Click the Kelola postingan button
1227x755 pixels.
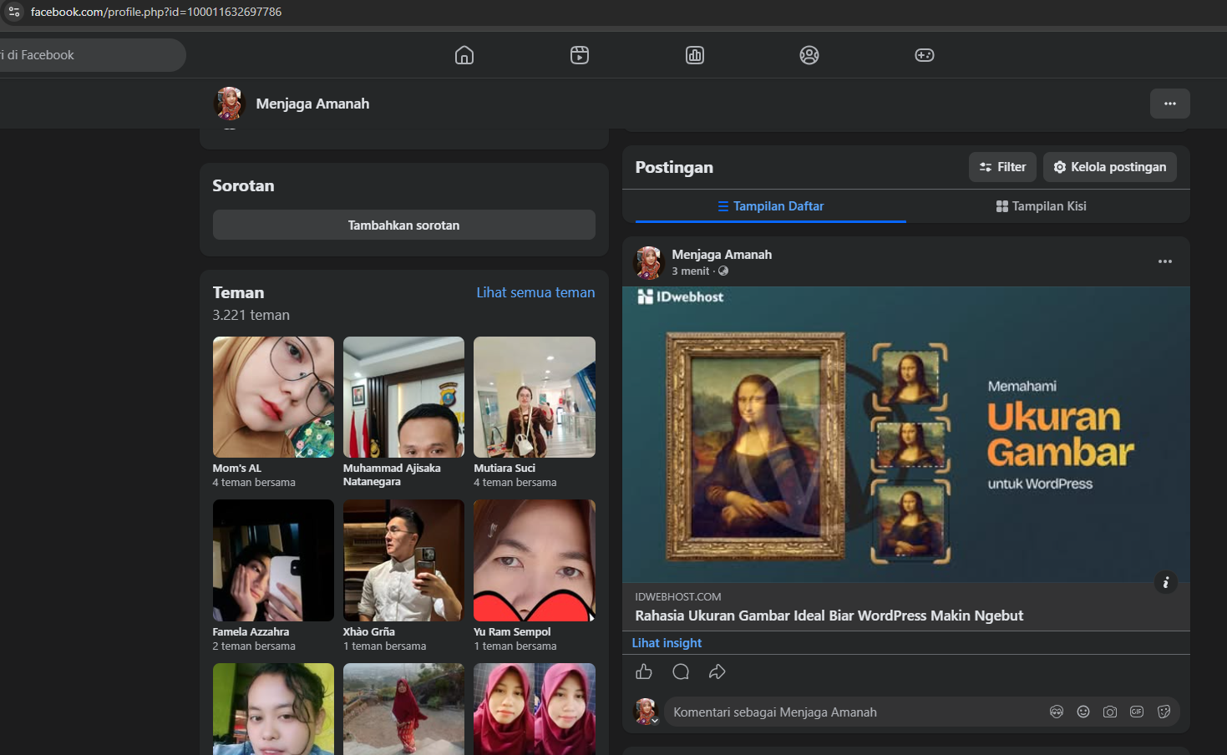click(x=1110, y=167)
